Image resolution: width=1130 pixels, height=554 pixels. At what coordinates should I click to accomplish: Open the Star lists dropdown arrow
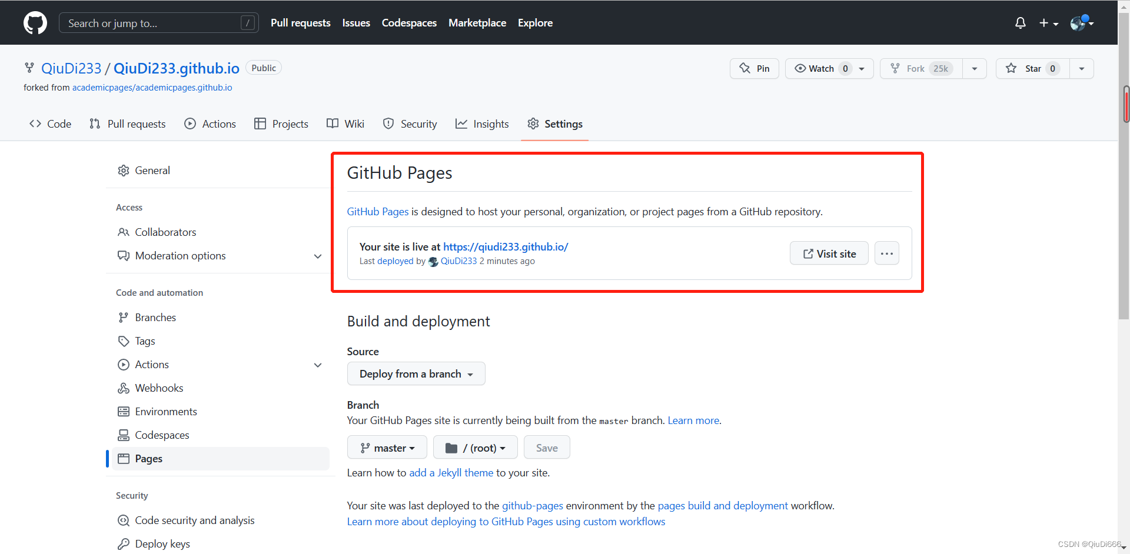tap(1082, 69)
